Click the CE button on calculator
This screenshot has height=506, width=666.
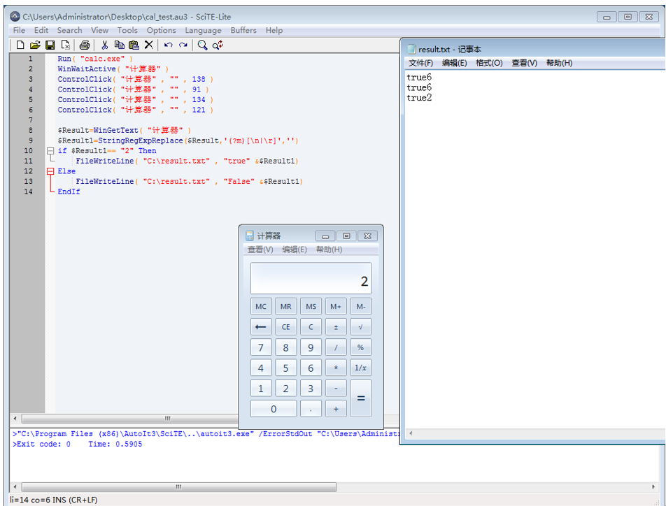point(286,327)
